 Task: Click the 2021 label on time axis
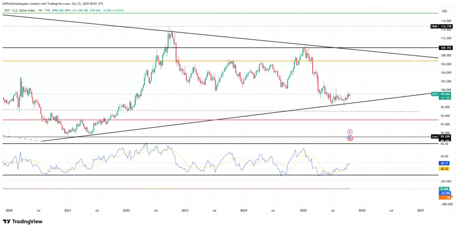pyautogui.click(x=67, y=209)
